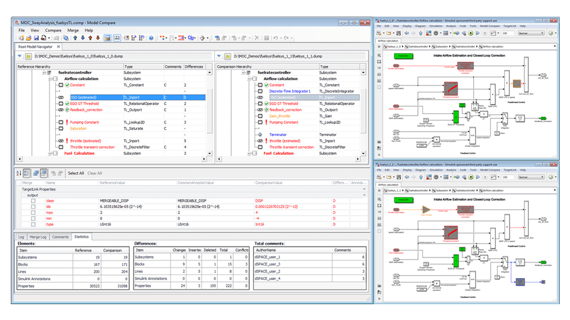Open the Compare menu in Model Compare
This screenshot has height=320, width=570.
pos(53,30)
